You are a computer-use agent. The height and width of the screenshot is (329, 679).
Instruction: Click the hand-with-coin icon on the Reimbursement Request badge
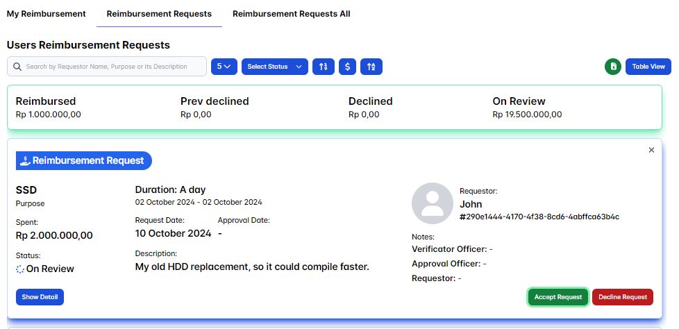24,161
